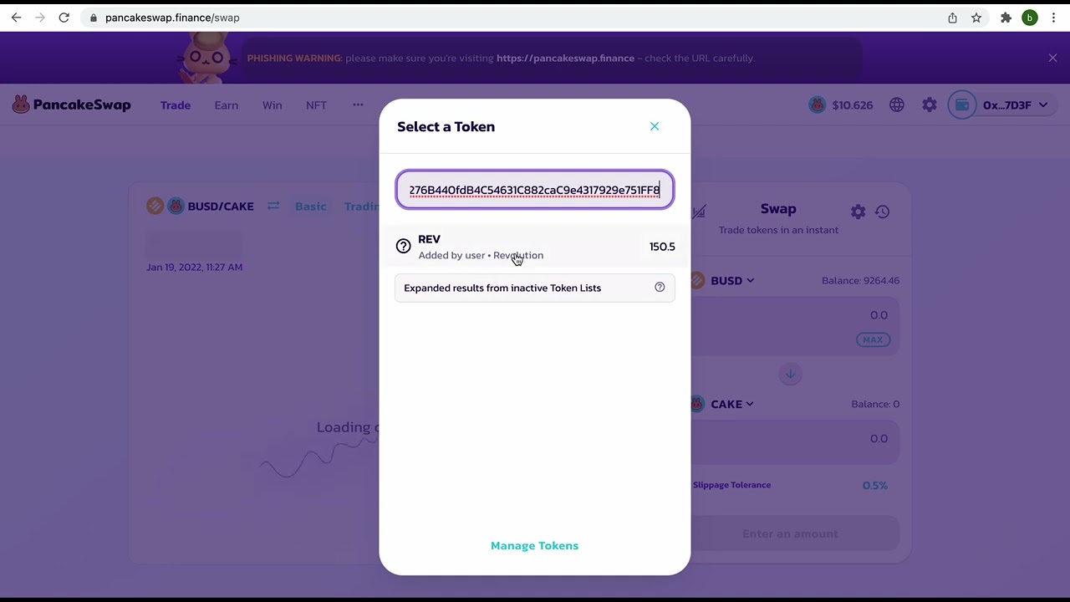Select the Basic chart view
Screen dimensions: 1070x602
pos(310,207)
